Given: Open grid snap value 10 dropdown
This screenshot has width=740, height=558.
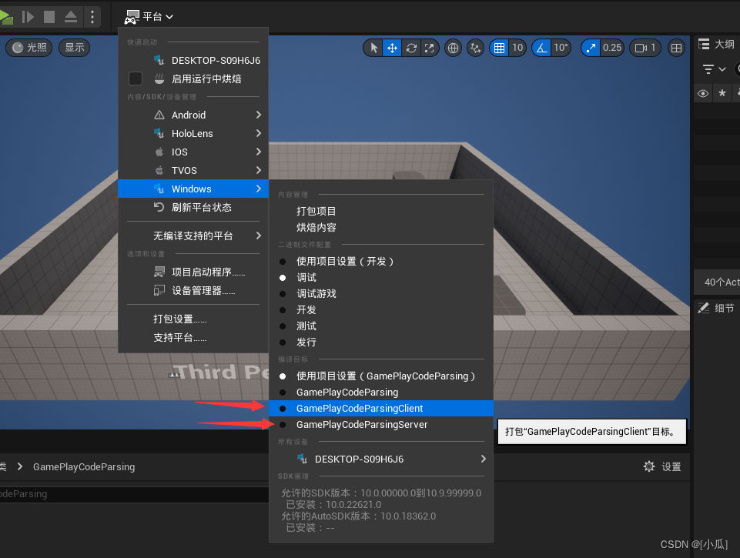Looking at the screenshot, I should tap(517, 48).
